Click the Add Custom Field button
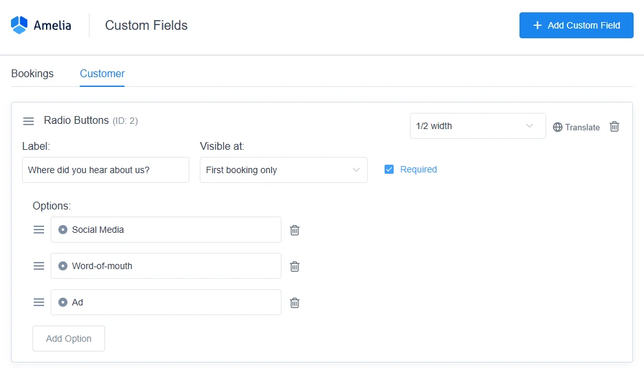 pos(576,25)
